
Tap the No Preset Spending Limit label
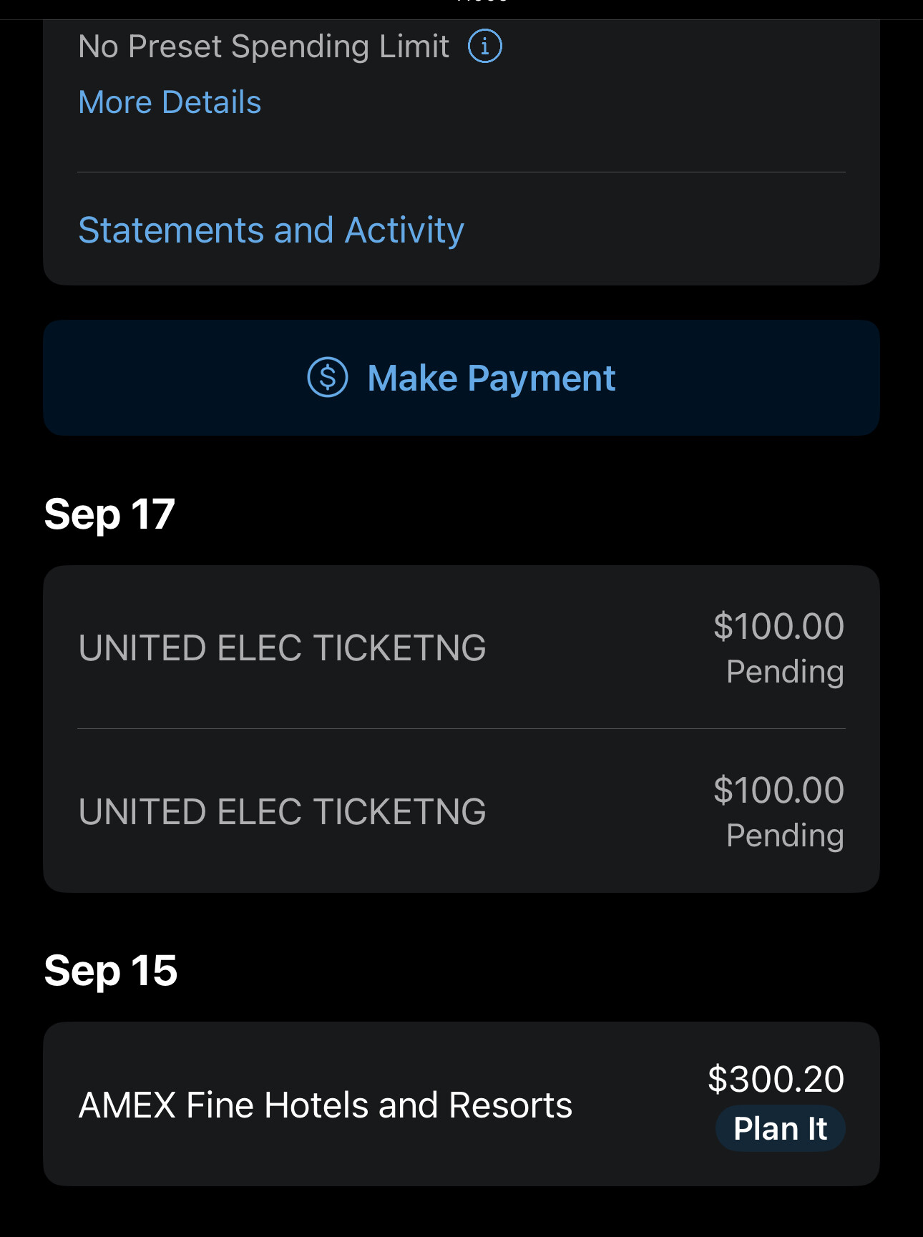[263, 47]
